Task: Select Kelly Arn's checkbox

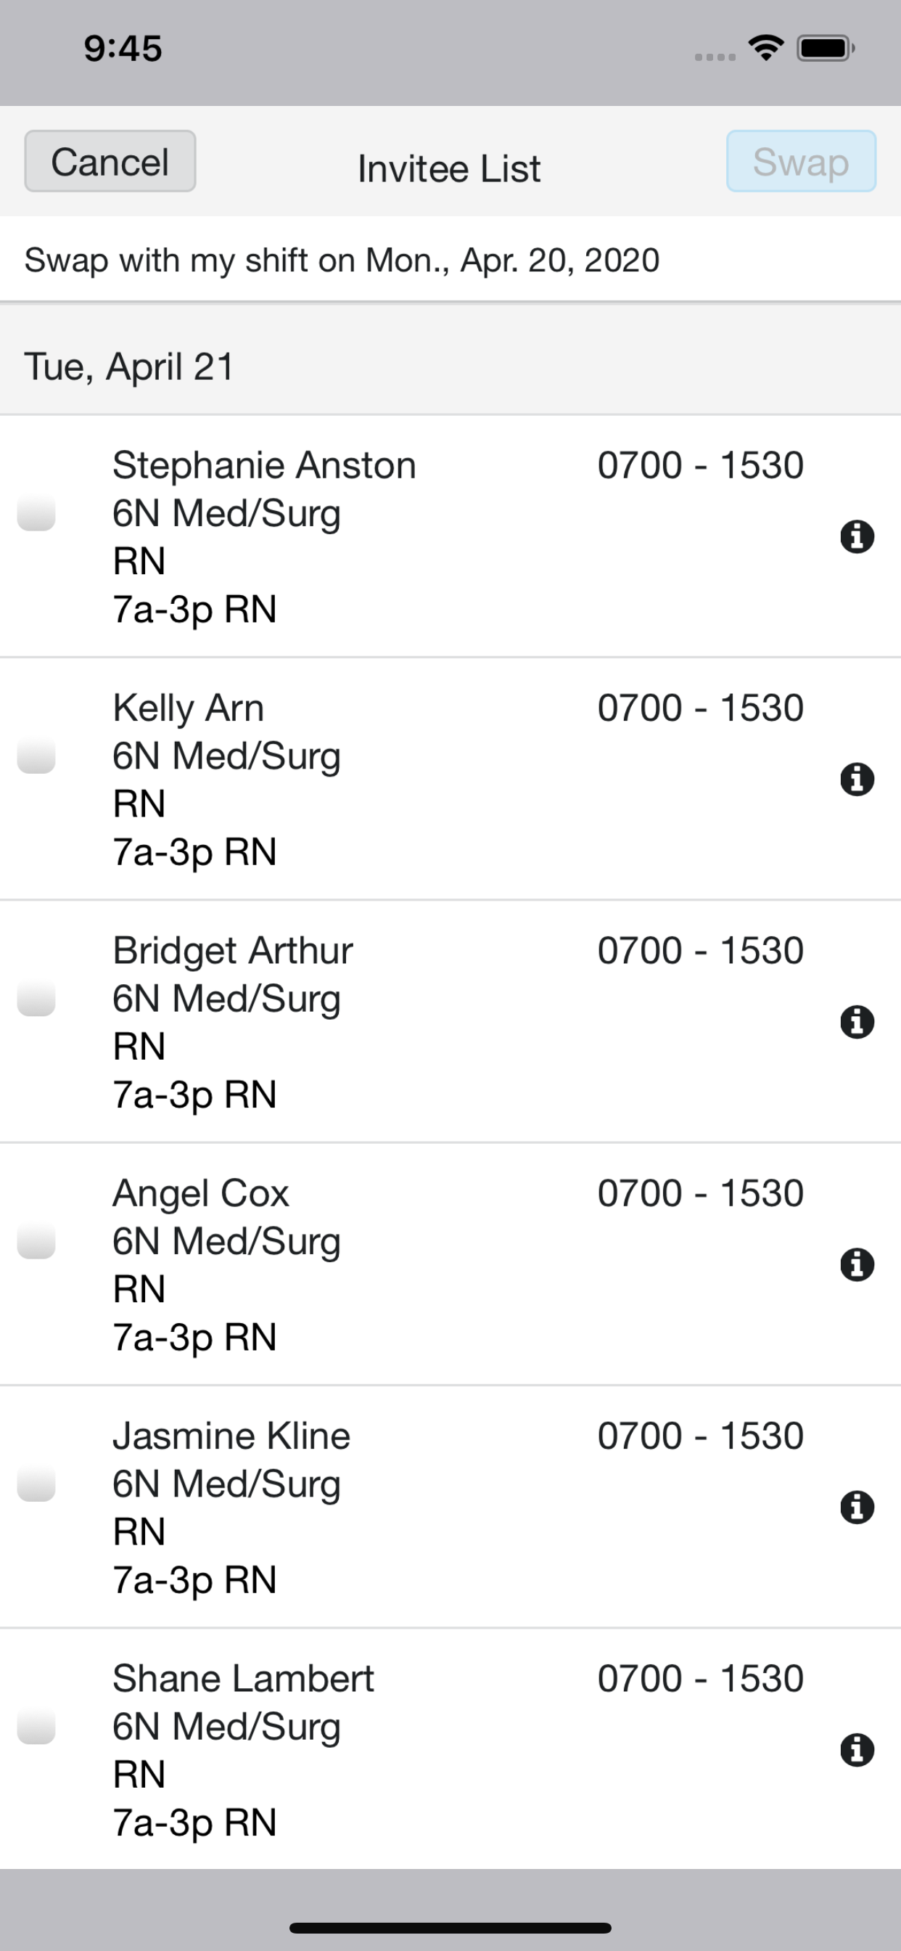Action: [36, 755]
